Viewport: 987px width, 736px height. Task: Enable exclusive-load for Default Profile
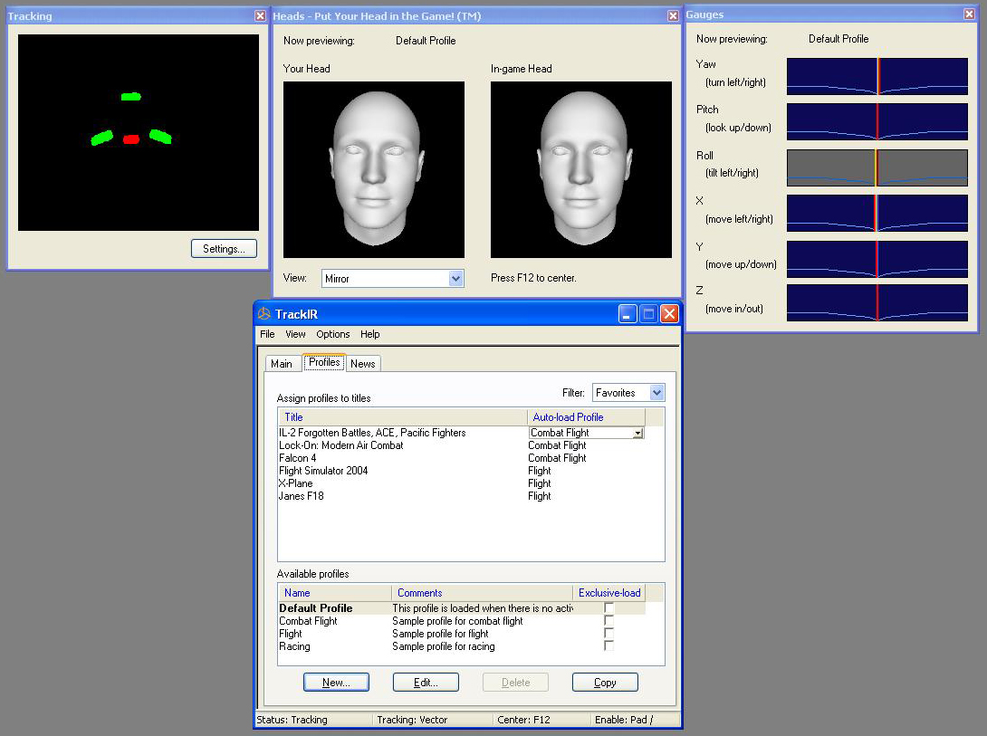[x=608, y=608]
